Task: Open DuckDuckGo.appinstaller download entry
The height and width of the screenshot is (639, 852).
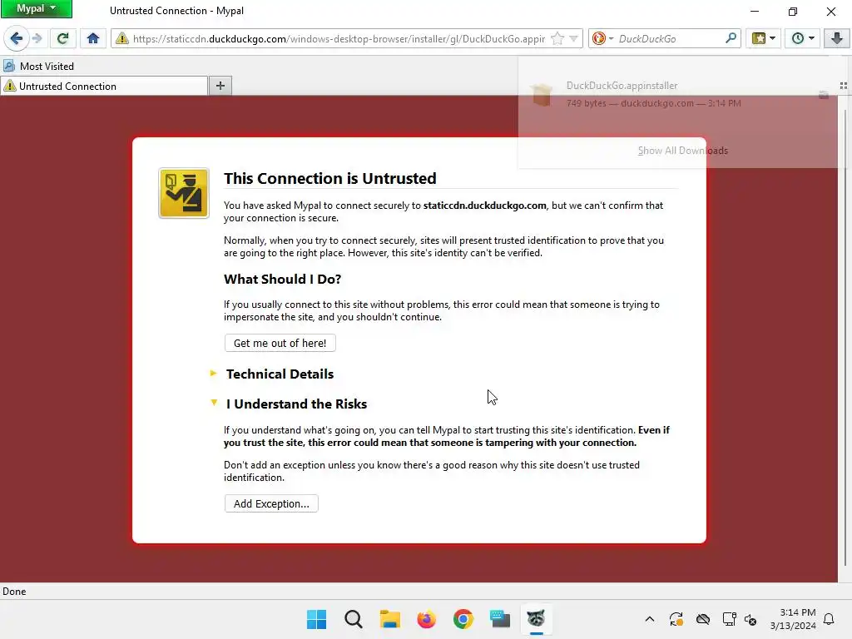Action: (x=668, y=94)
